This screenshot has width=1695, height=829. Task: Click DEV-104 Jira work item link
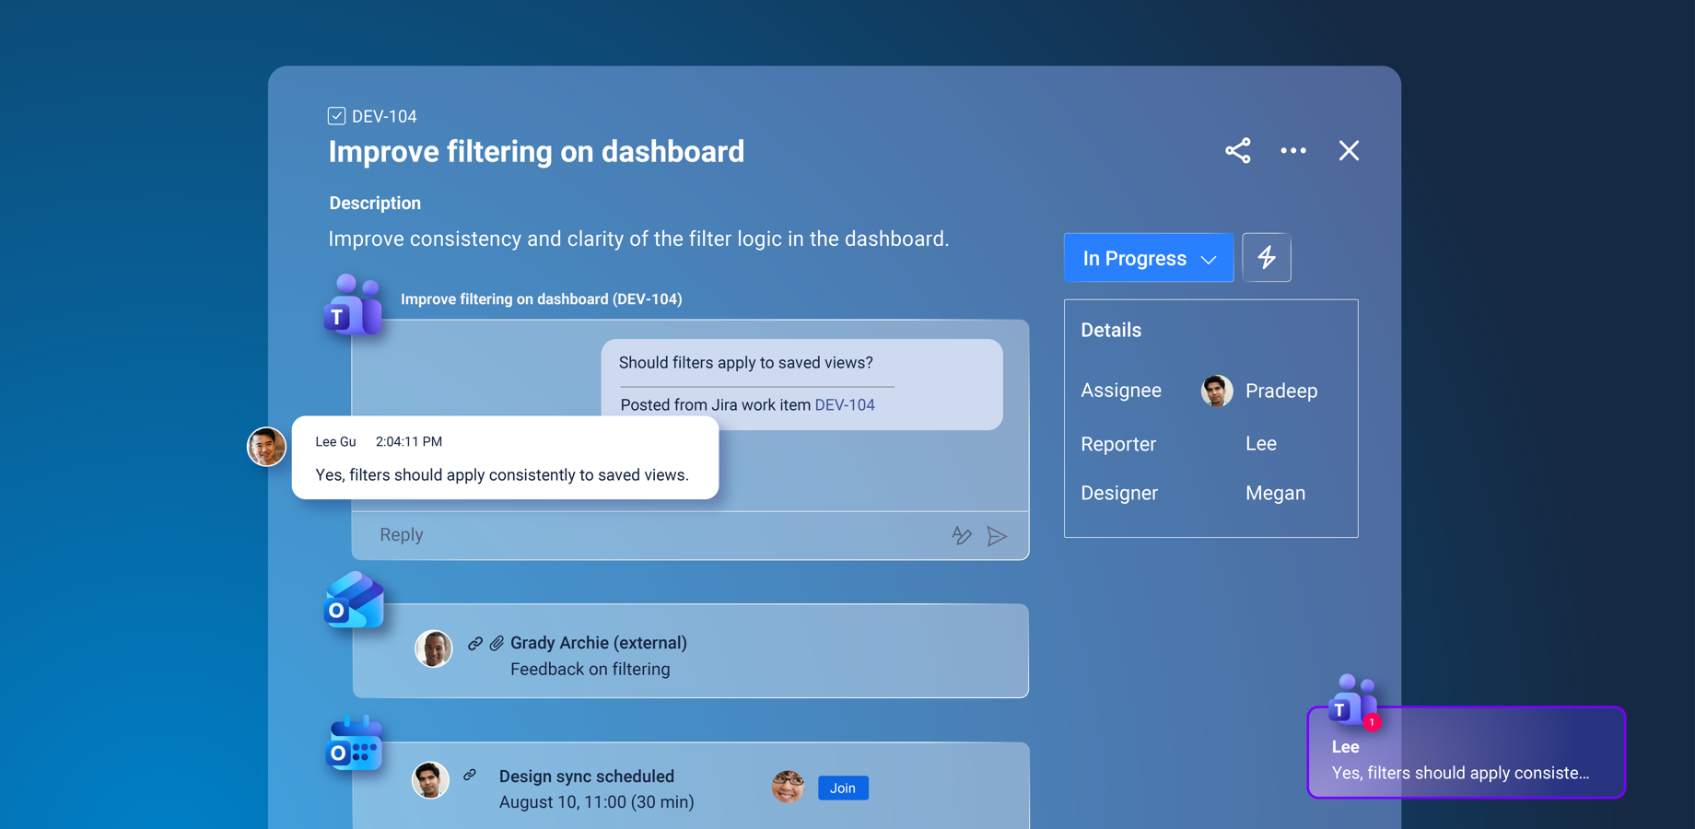tap(844, 404)
